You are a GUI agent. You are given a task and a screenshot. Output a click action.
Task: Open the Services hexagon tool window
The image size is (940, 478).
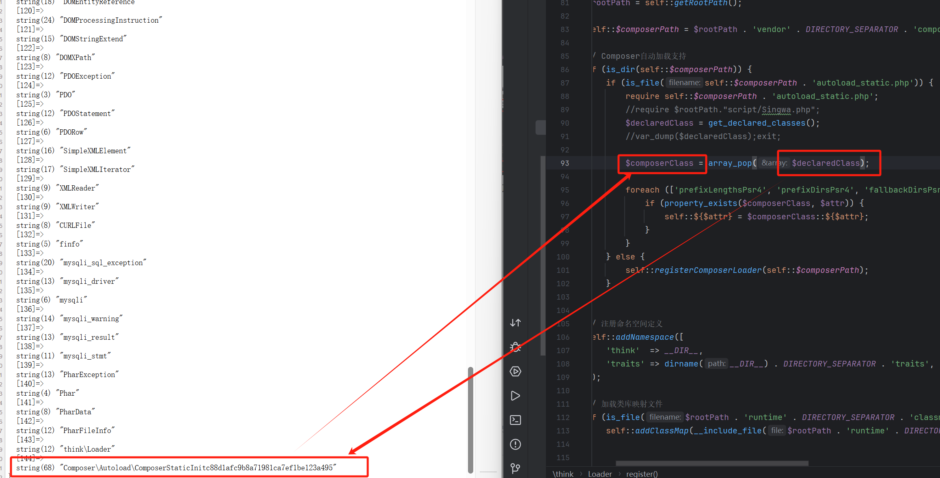pos(515,371)
